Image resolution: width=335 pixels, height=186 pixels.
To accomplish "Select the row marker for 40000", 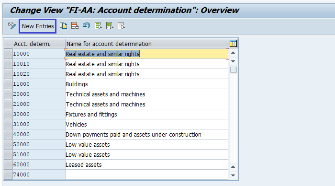I will [8, 134].
